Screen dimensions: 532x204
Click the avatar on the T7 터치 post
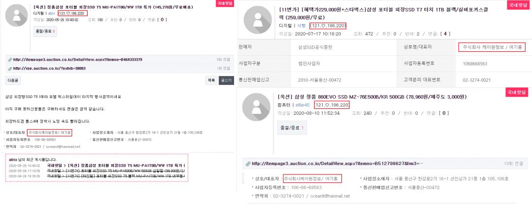click(x=259, y=24)
